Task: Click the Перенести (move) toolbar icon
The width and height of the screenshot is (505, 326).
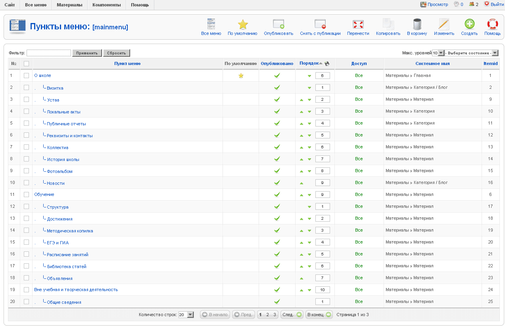Action: coord(358,25)
